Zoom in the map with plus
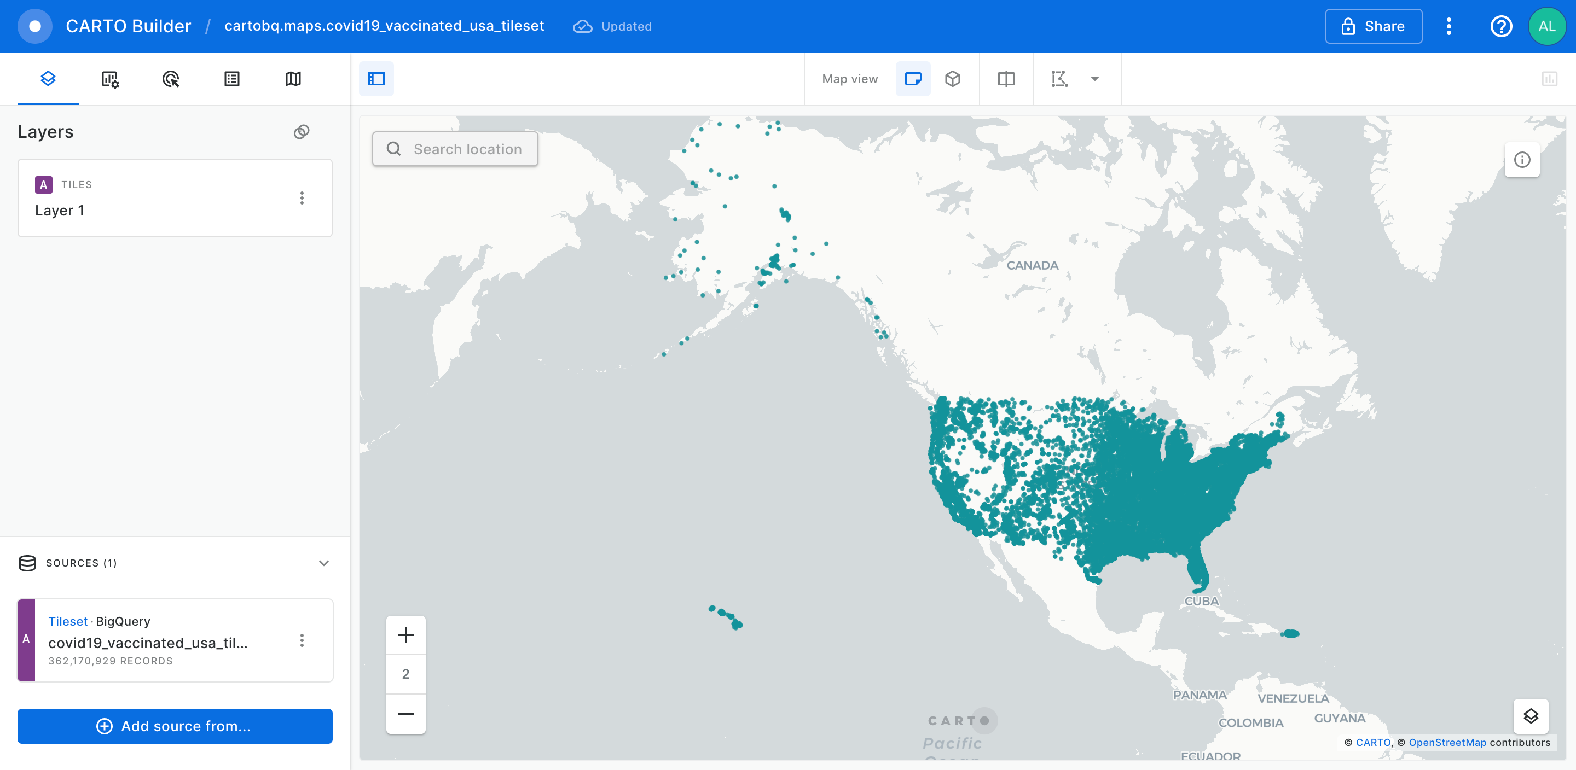The image size is (1576, 770). [x=405, y=635]
